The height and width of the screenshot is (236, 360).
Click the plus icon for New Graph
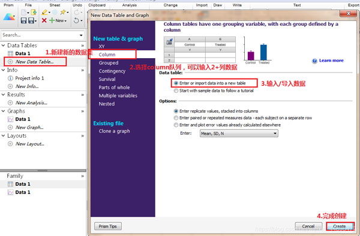[x=10, y=128]
